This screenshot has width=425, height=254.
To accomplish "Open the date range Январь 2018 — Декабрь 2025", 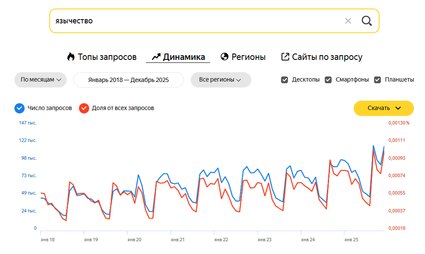I will (129, 80).
